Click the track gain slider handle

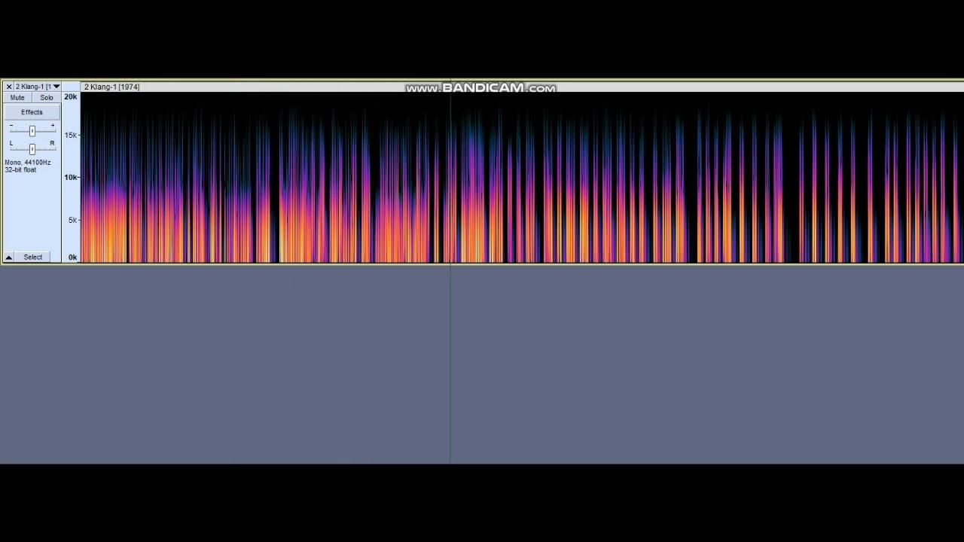(32, 131)
